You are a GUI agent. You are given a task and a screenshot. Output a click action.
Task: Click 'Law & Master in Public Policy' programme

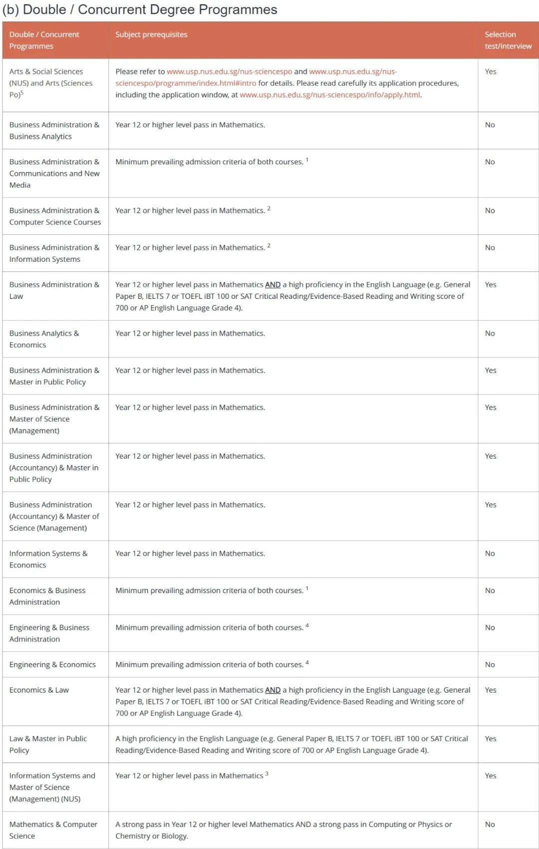point(48,744)
